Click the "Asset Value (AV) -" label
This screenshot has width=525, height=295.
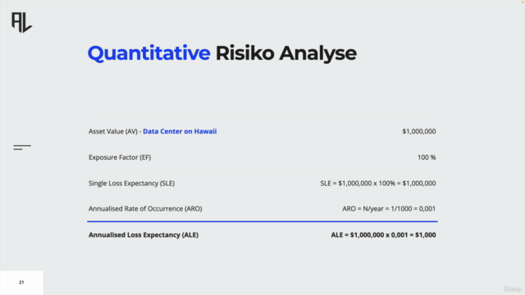[115, 131]
